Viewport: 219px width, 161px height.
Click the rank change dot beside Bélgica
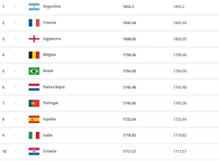point(15,55)
